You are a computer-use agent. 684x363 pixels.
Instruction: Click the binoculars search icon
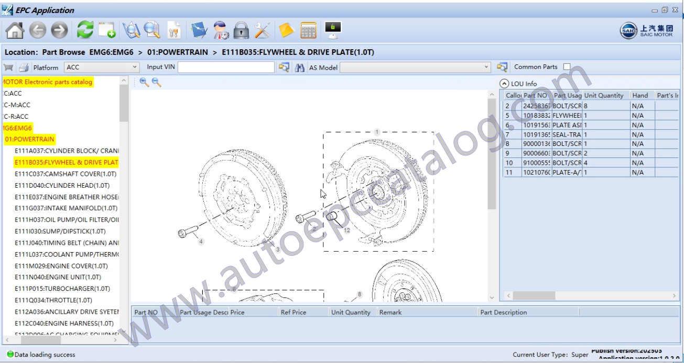click(x=300, y=67)
